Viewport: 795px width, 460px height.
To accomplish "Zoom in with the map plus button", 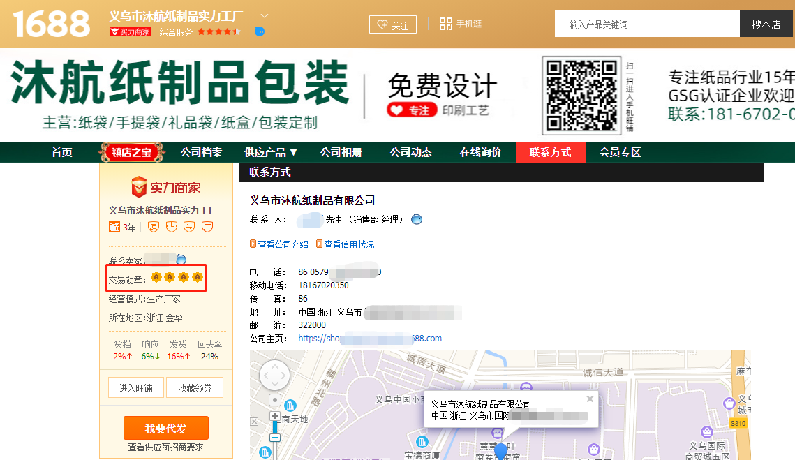I will pyautogui.click(x=275, y=416).
